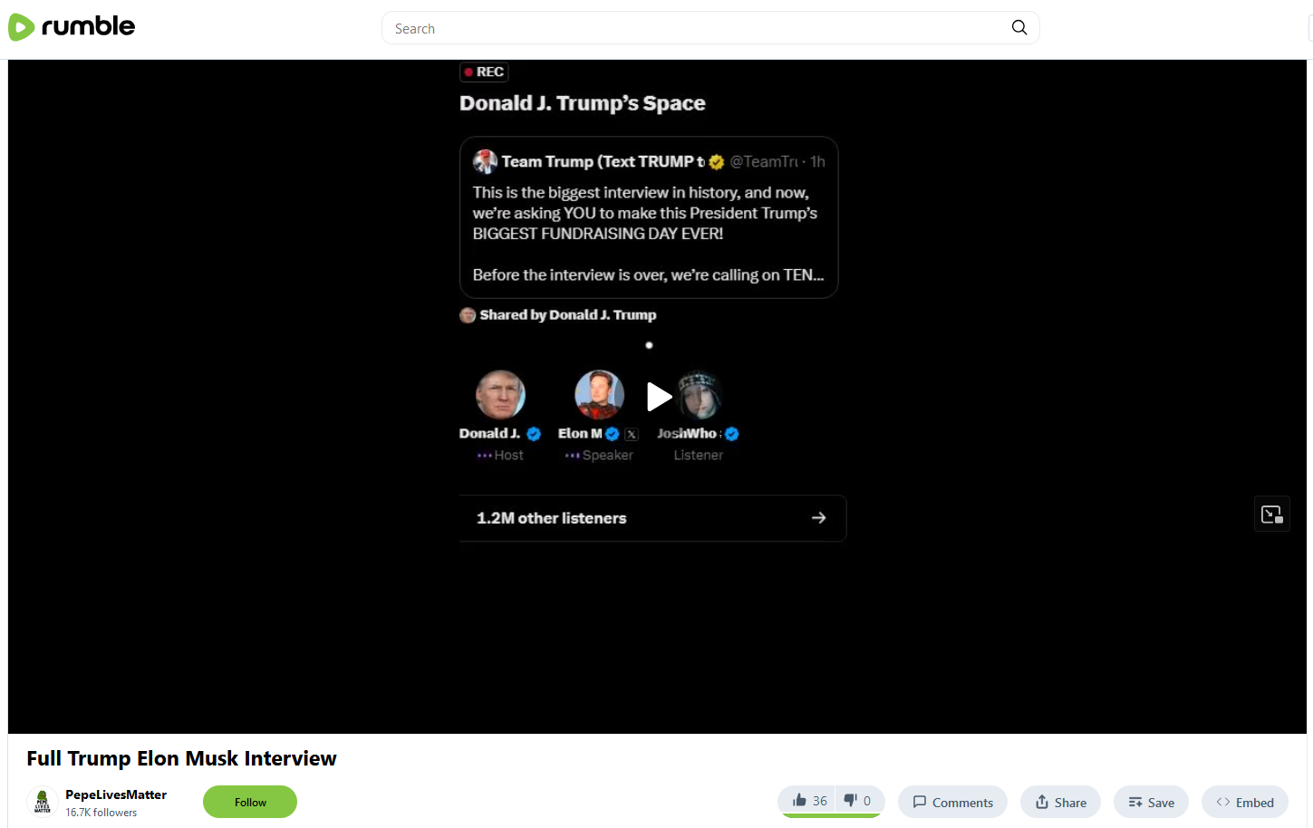The height and width of the screenshot is (828, 1313).
Task: Play the video with the center play button
Action: tap(659, 397)
